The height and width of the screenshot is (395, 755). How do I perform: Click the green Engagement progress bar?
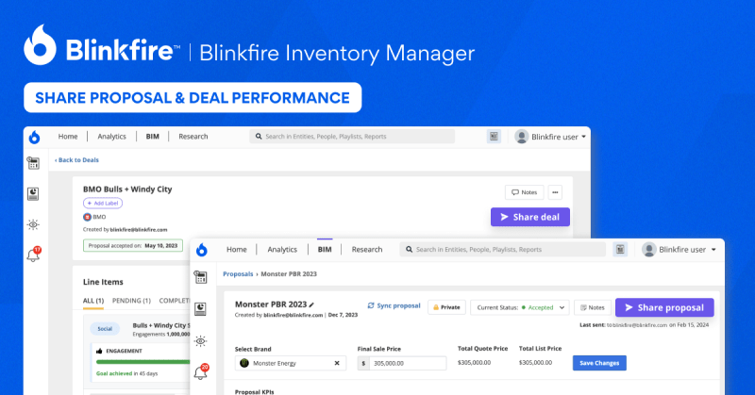click(143, 362)
